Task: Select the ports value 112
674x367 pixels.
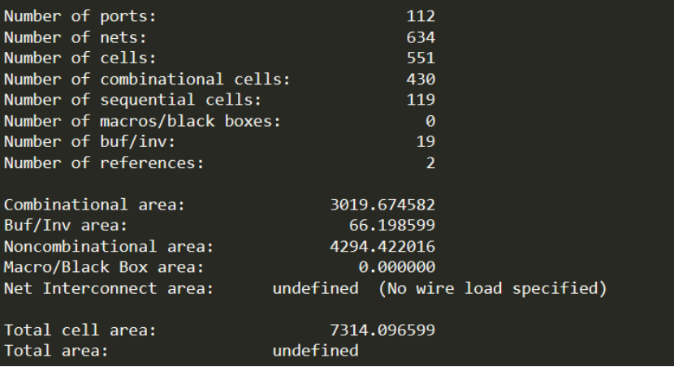Action: click(421, 16)
